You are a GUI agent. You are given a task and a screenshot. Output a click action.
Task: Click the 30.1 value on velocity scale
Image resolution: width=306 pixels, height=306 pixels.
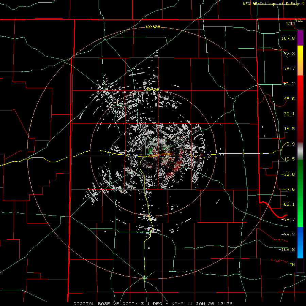click(289, 114)
